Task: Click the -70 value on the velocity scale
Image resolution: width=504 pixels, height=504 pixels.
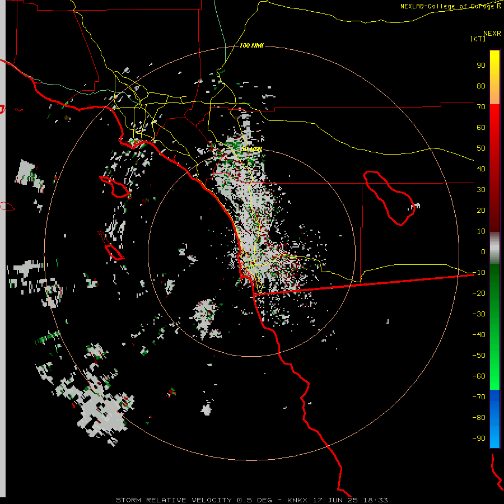Action: (479, 397)
